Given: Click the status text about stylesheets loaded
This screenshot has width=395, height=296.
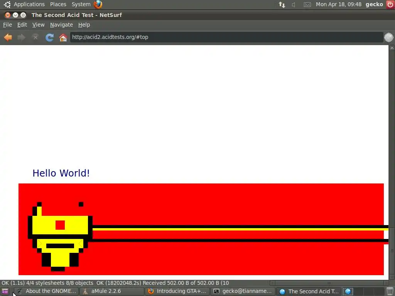Looking at the screenshot, I should click(x=47, y=283).
